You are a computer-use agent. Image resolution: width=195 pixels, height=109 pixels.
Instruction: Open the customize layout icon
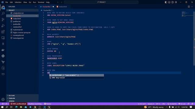click(176, 2)
